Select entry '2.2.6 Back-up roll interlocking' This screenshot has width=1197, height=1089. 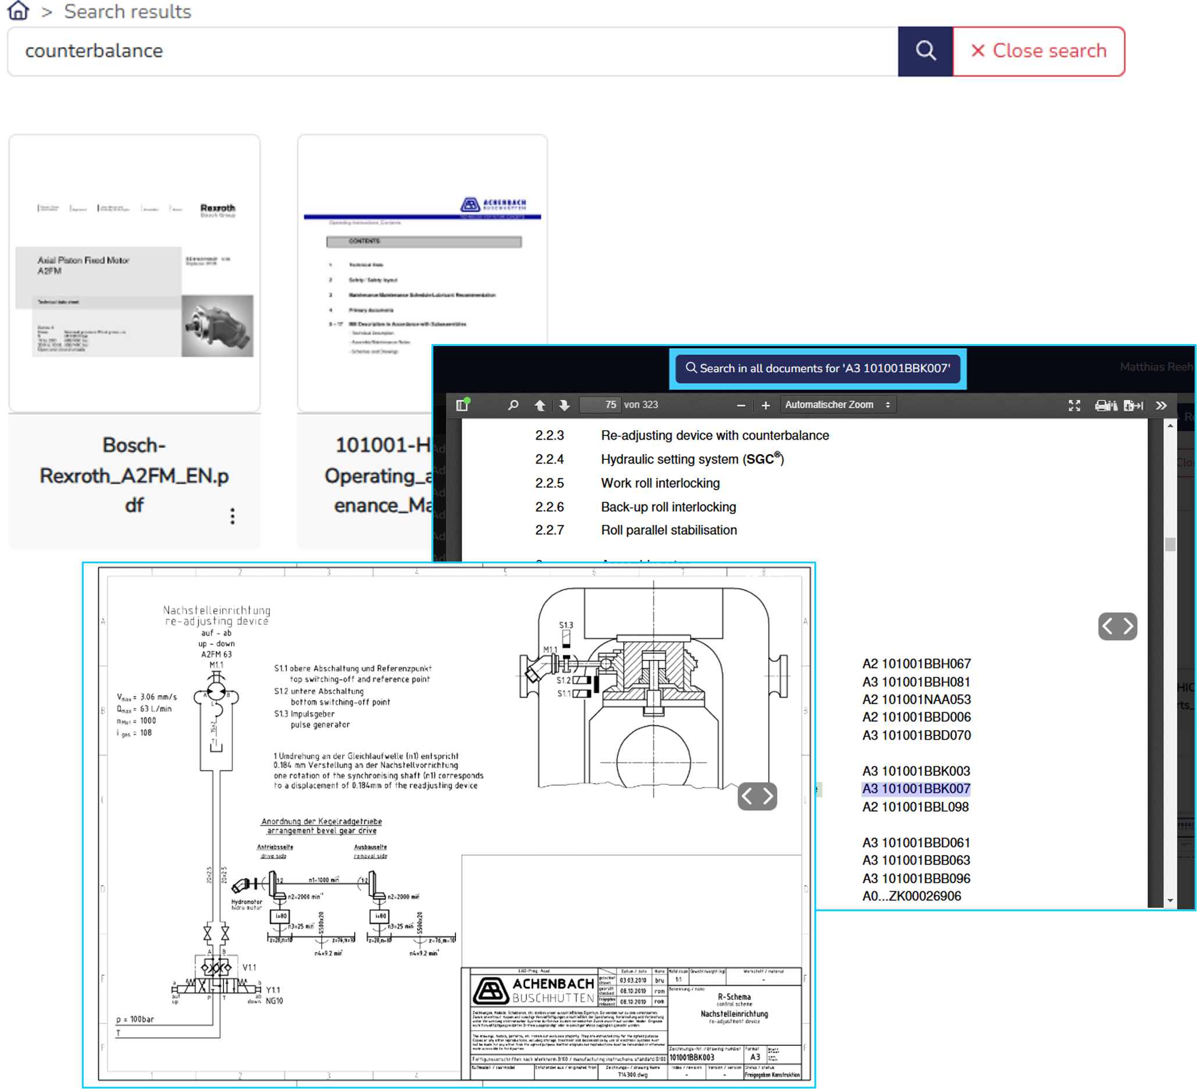[x=635, y=507]
